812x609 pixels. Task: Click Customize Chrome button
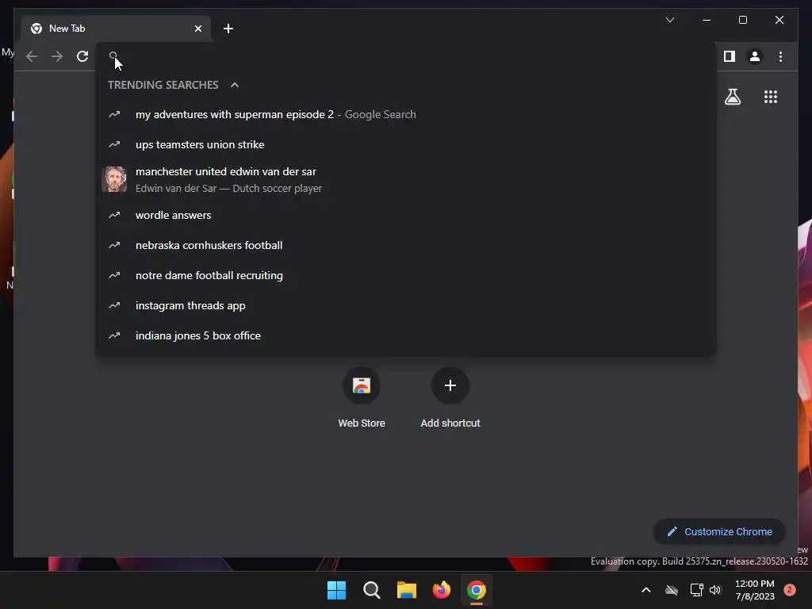click(719, 532)
